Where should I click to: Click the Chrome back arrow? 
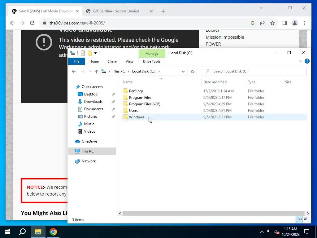pyautogui.click(x=12, y=23)
